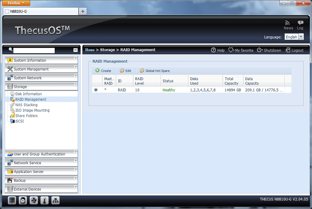This screenshot has height=209, width=312.
Task: Click the Disk Information icon
Action: point(12,94)
